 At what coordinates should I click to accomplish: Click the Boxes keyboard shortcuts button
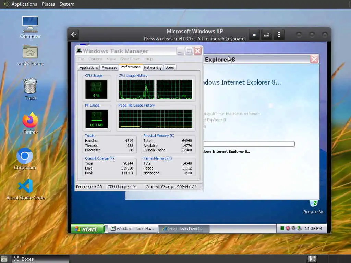coord(267,35)
